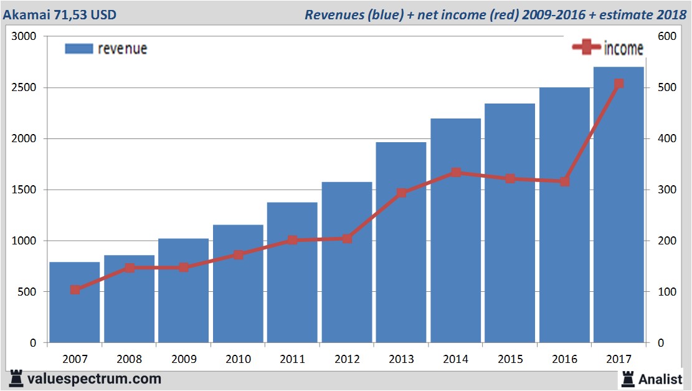This screenshot has width=692, height=391.
Task: Click the 2015 income data point
Action: (x=510, y=179)
